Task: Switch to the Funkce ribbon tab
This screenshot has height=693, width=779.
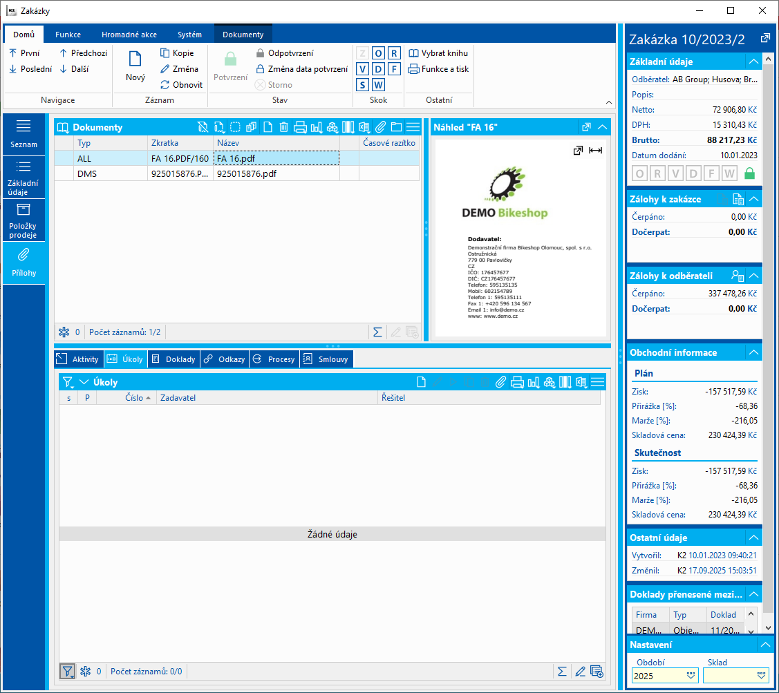Action: coord(68,35)
